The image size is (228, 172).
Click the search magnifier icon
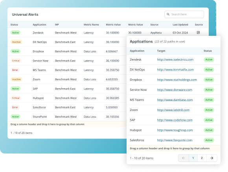[x=168, y=14]
